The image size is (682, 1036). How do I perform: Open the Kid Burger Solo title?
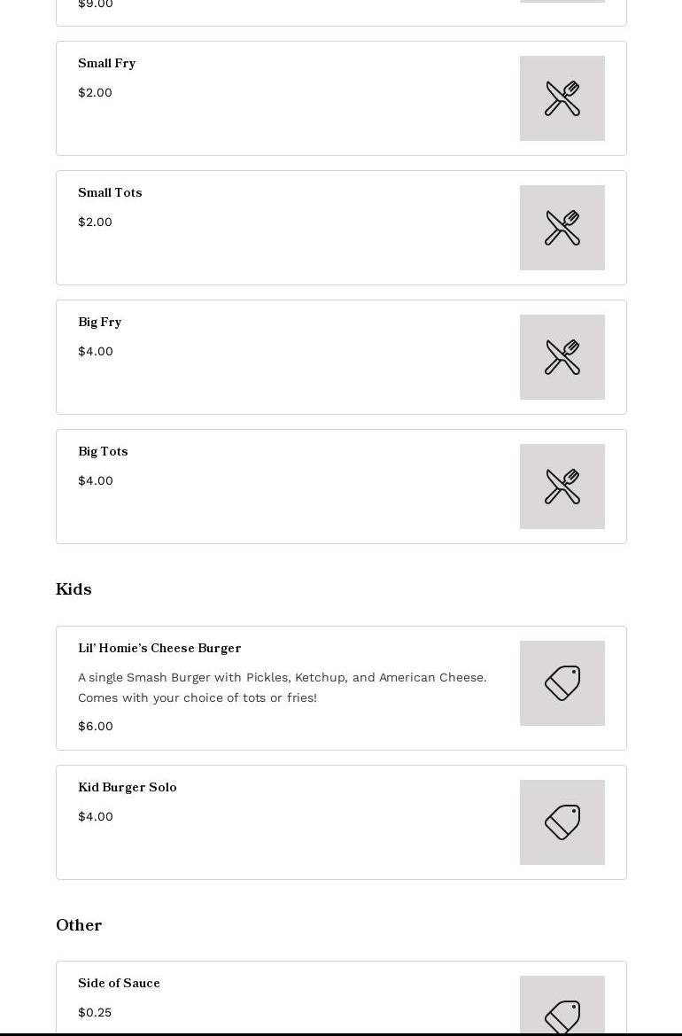[x=127, y=787]
